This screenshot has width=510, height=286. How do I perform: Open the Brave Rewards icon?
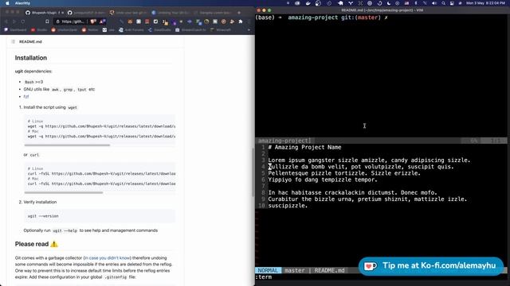coord(102,21)
